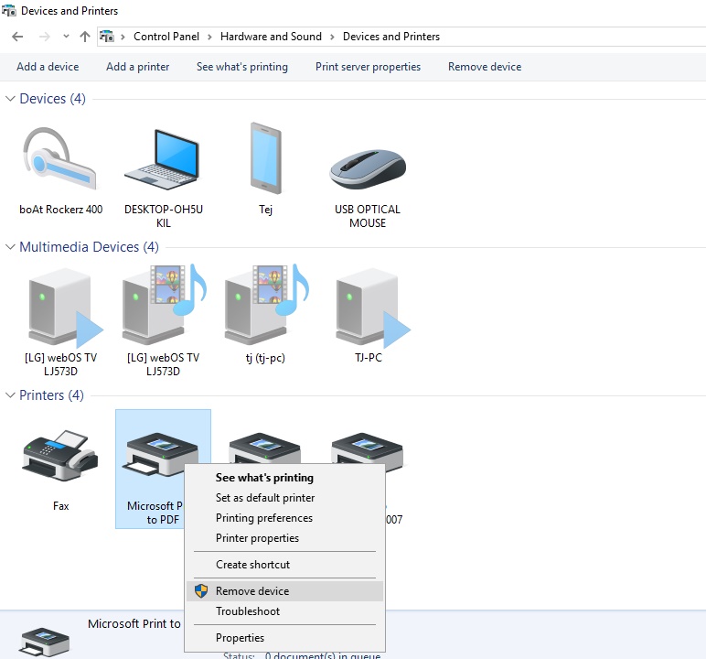Click the Devices (4) group heading

(53, 98)
